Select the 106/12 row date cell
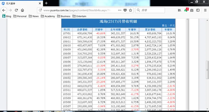Image resolution: width=209 pixels, height=112 pixels. click(67, 38)
